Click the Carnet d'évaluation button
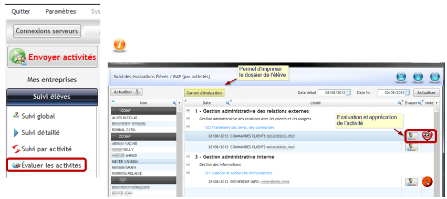Viewport: 447px width, 199px height. (204, 92)
